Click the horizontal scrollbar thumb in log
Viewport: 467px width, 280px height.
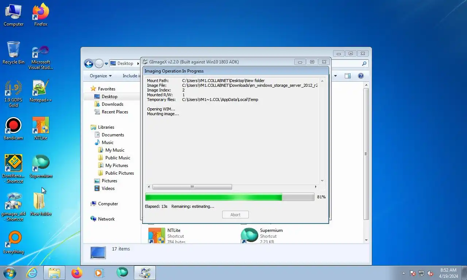[x=192, y=187]
